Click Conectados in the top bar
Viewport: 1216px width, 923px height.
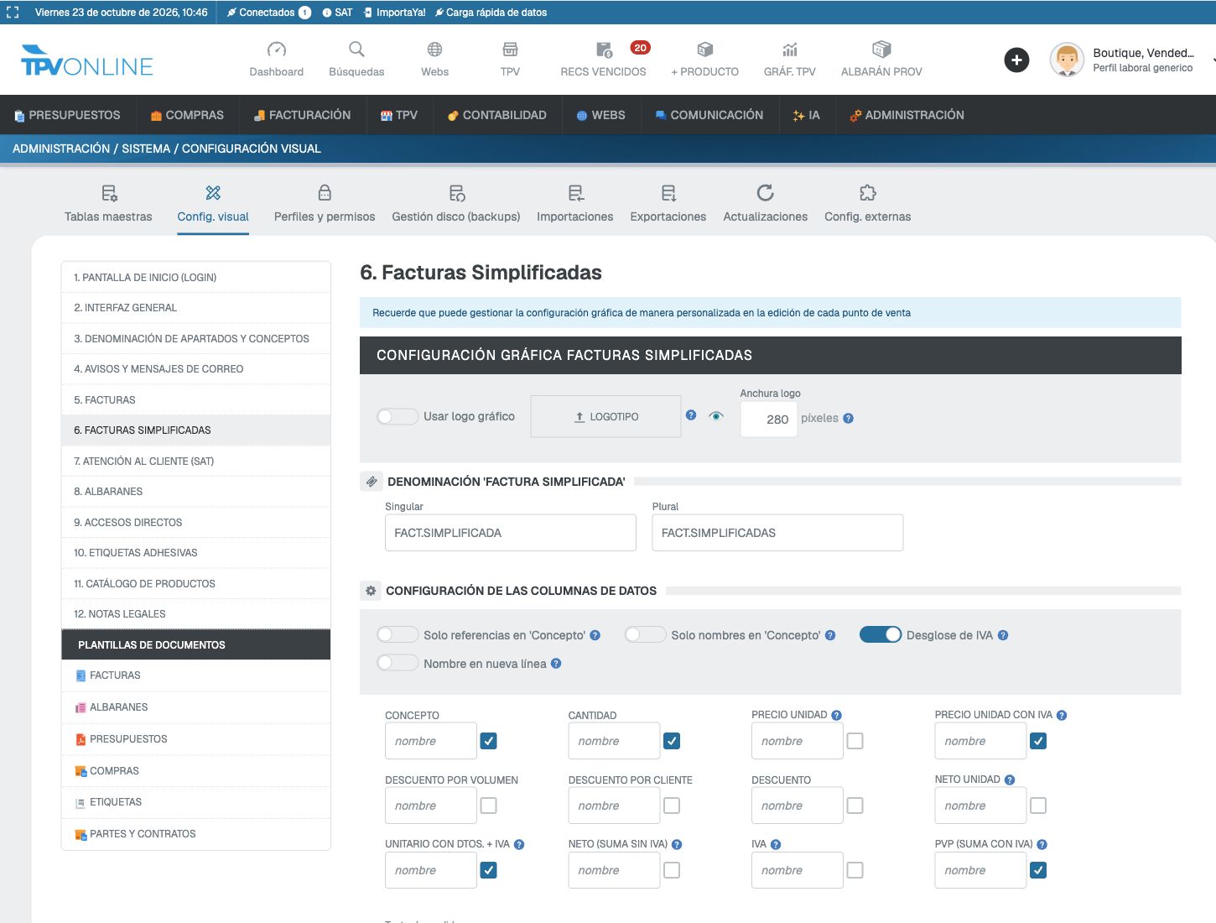click(x=268, y=13)
